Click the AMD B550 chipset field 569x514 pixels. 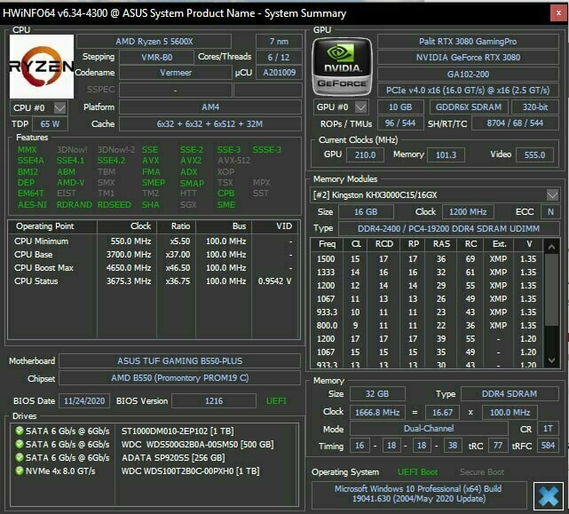click(179, 378)
